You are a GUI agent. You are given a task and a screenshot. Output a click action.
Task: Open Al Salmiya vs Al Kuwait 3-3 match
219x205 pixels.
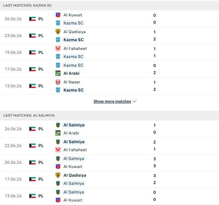110,162
